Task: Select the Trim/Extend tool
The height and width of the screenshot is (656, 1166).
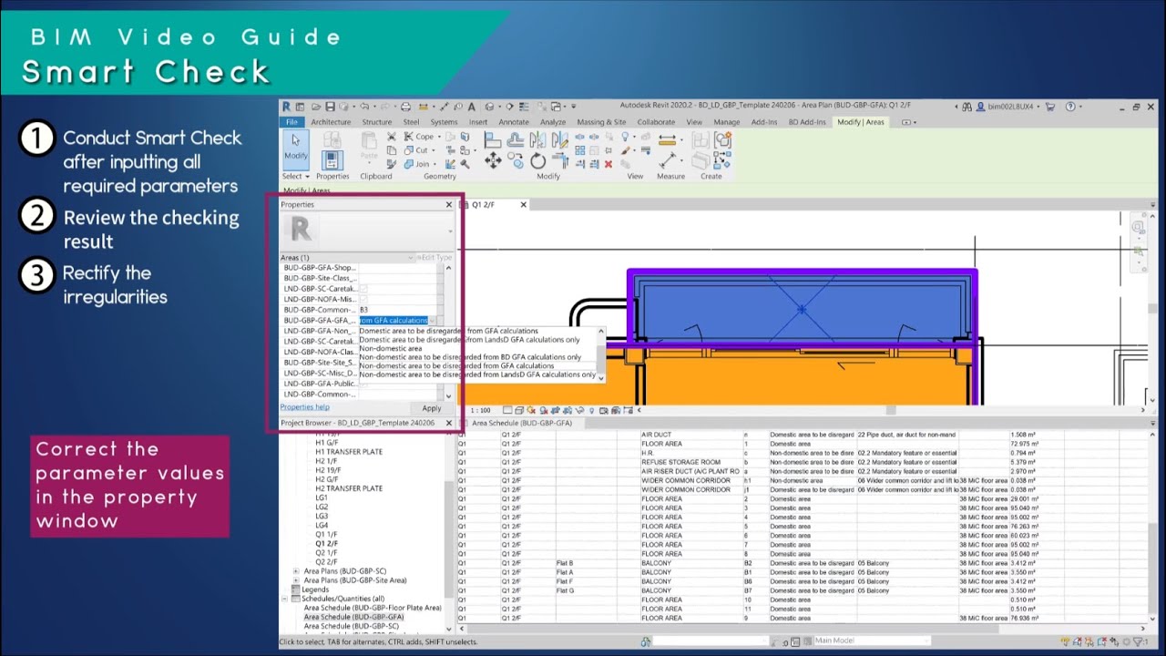Action: click(561, 160)
